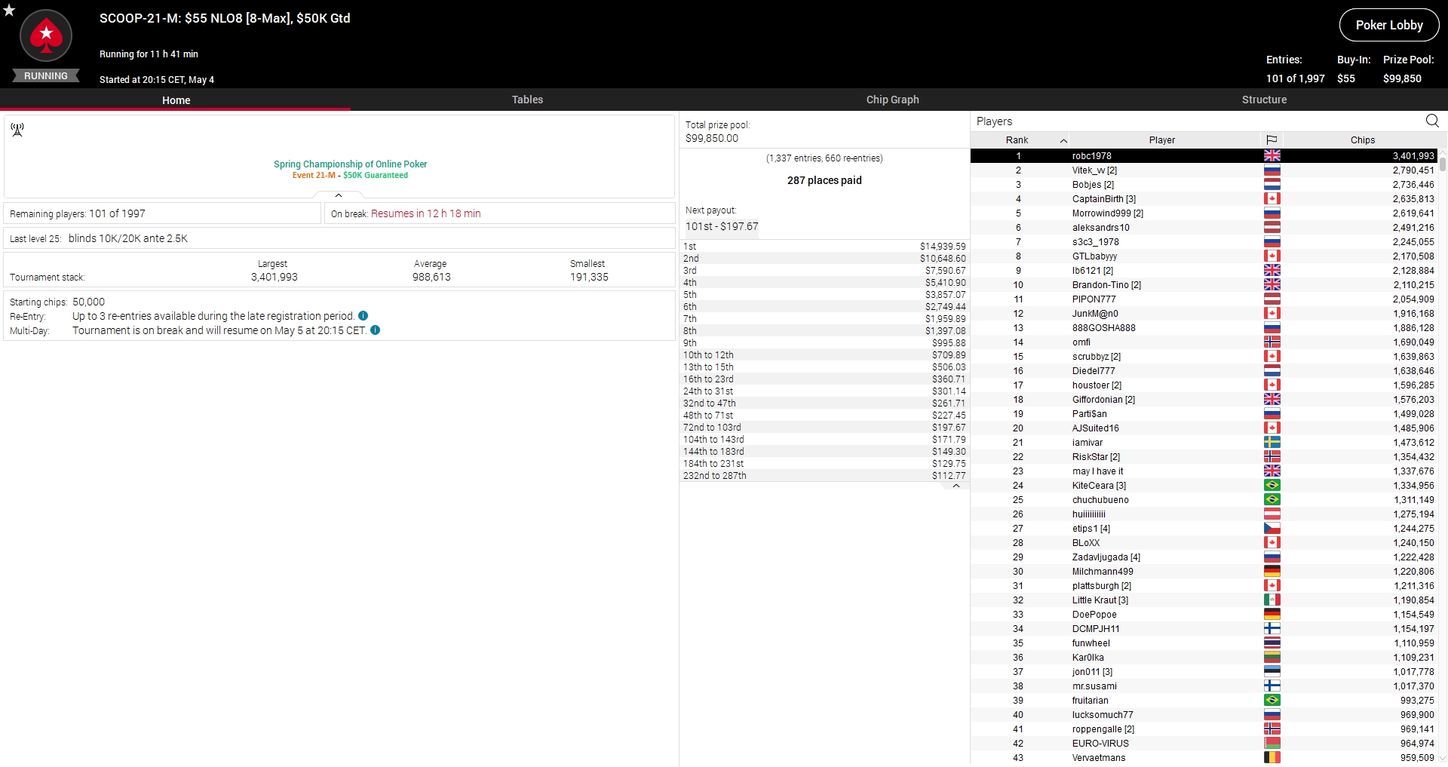Collapse the tournament banner with chevron
1448x767 pixels.
(339, 195)
